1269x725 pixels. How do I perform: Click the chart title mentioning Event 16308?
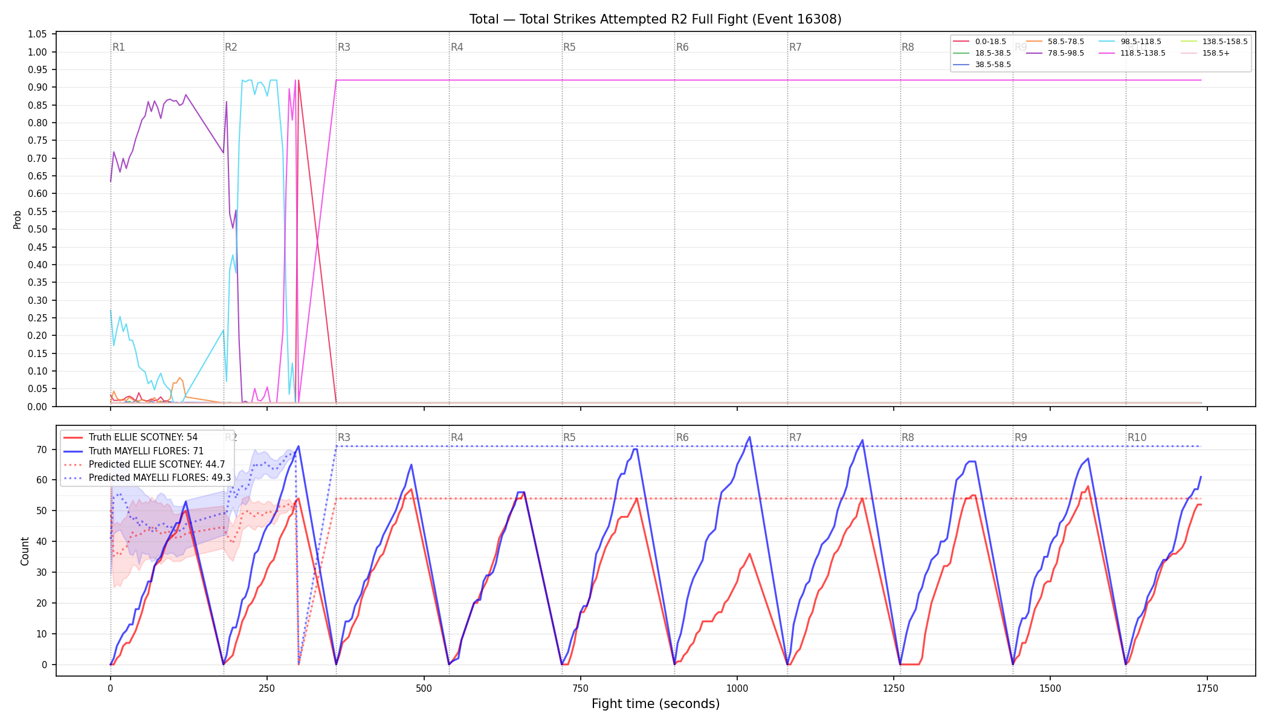pyautogui.click(x=655, y=19)
